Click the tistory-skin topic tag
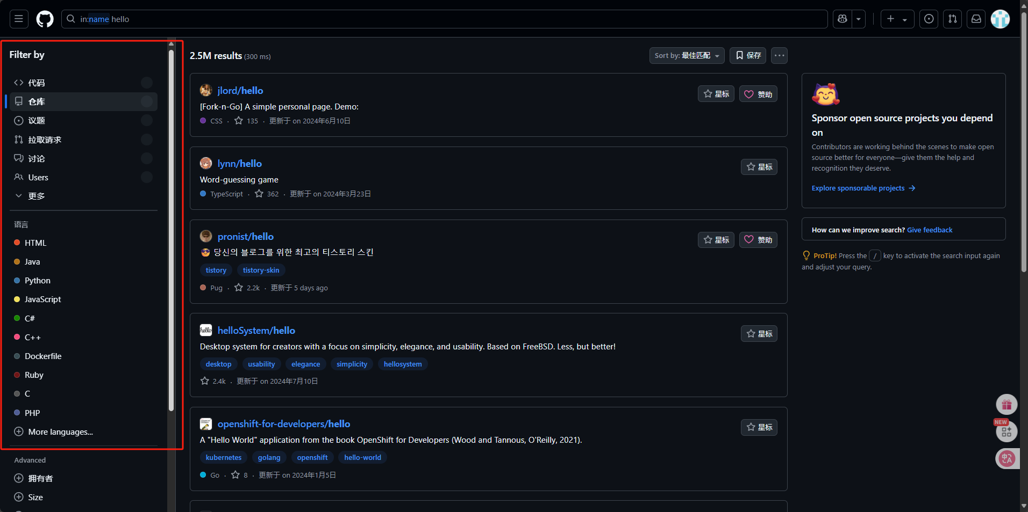This screenshot has width=1028, height=512. click(x=261, y=270)
